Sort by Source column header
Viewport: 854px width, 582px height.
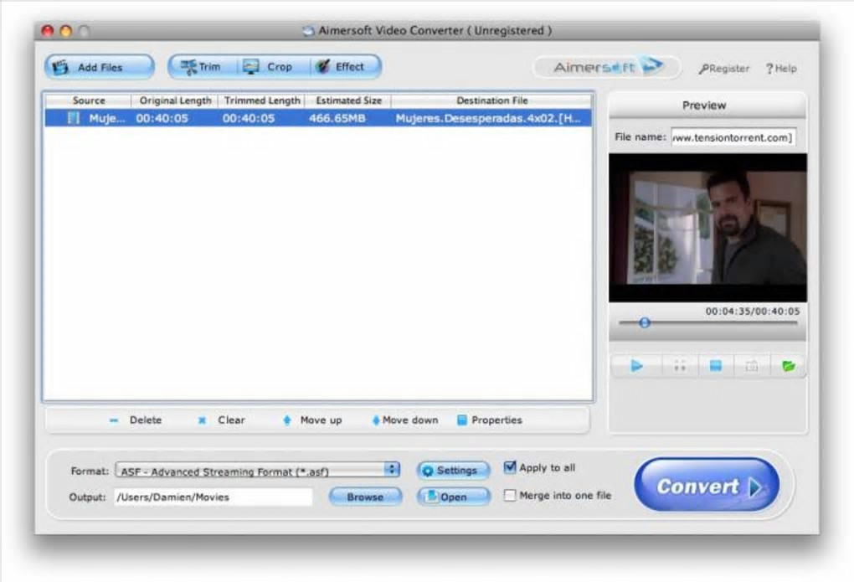coord(88,100)
